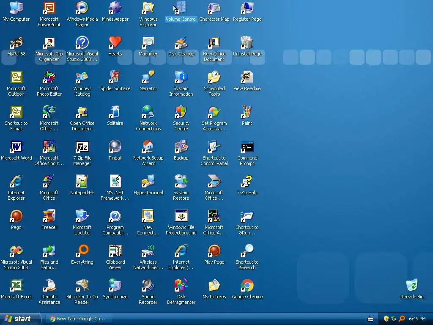Image resolution: width=433 pixels, height=325 pixels.
Task: Click the on-screen keyboard taskbar icon
Action: point(370,319)
